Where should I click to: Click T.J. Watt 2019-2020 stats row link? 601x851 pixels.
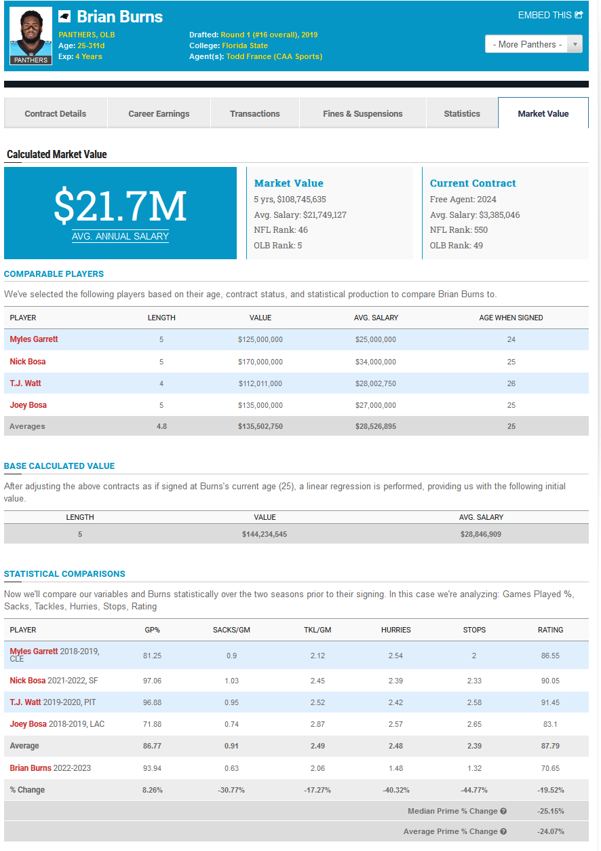[x=25, y=702]
